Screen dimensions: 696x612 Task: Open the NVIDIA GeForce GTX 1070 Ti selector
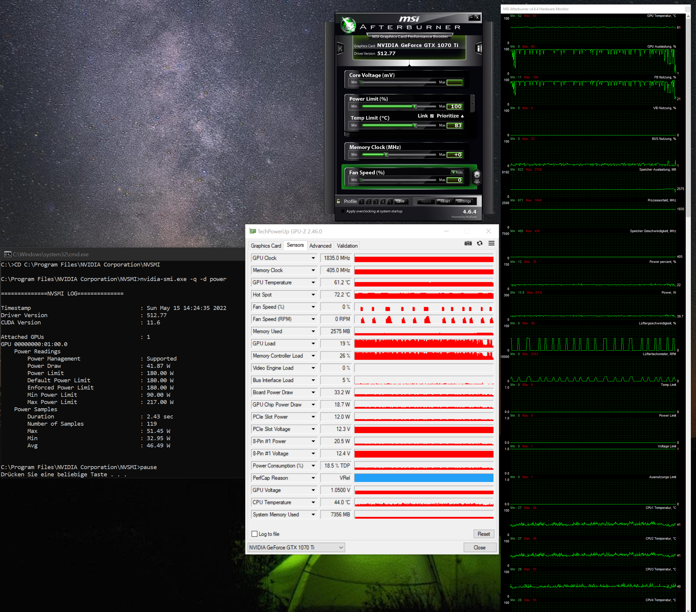[x=296, y=547]
